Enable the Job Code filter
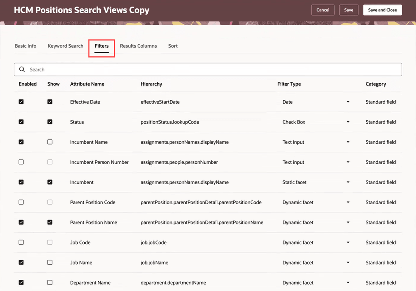 [21, 242]
